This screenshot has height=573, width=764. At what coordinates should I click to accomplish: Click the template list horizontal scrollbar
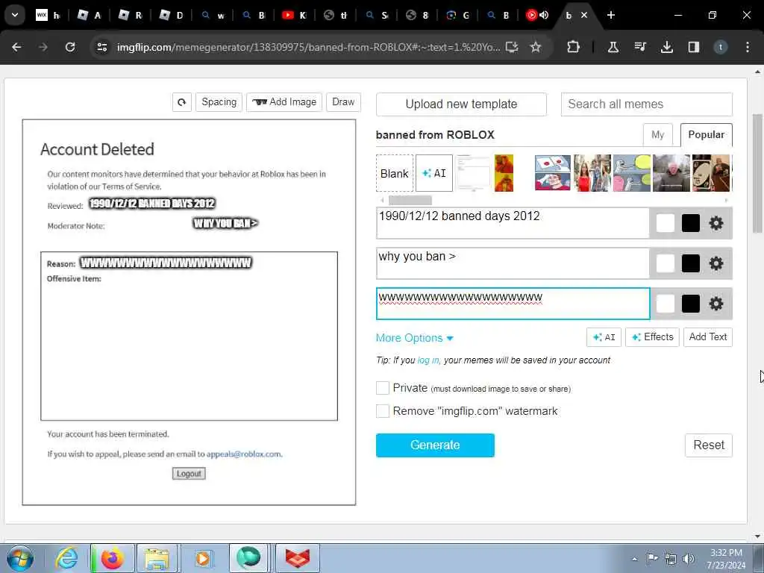tap(410, 200)
